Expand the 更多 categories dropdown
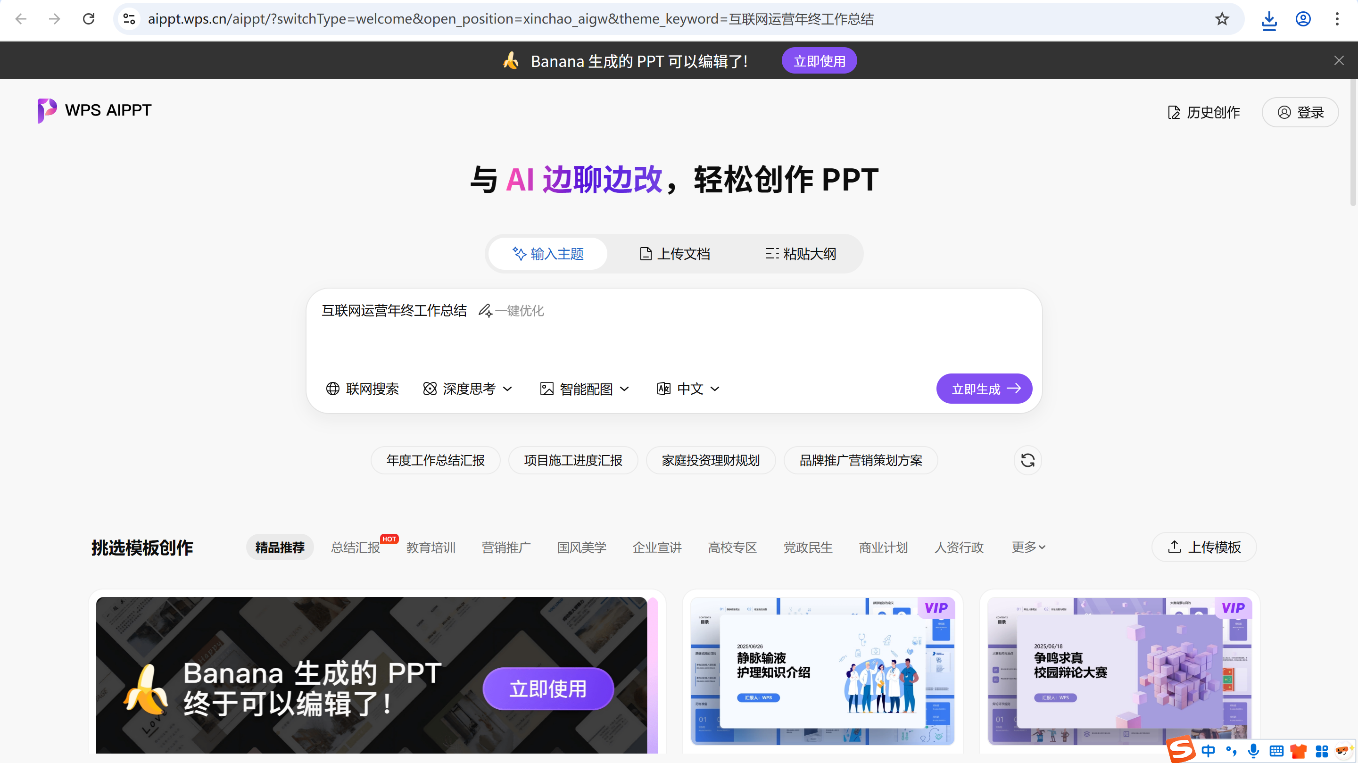Image resolution: width=1358 pixels, height=763 pixels. coord(1028,547)
